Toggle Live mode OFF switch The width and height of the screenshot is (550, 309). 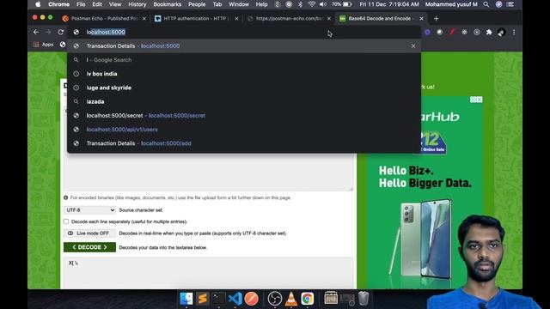coord(89,233)
